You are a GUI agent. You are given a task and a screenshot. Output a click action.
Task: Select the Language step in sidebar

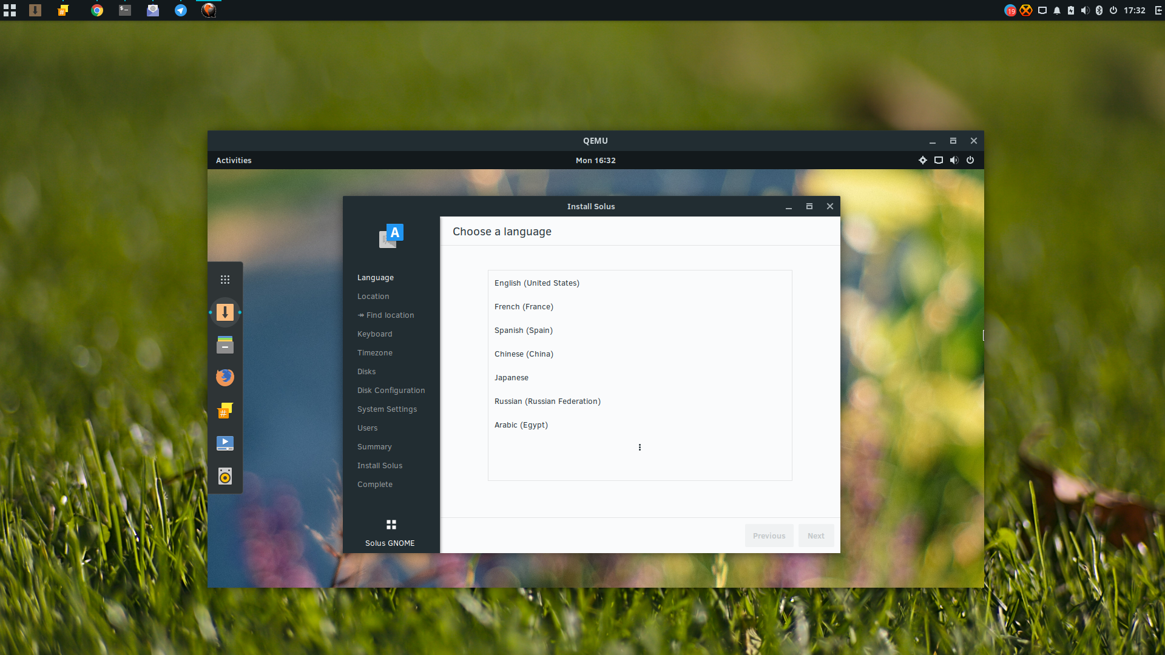[376, 278]
